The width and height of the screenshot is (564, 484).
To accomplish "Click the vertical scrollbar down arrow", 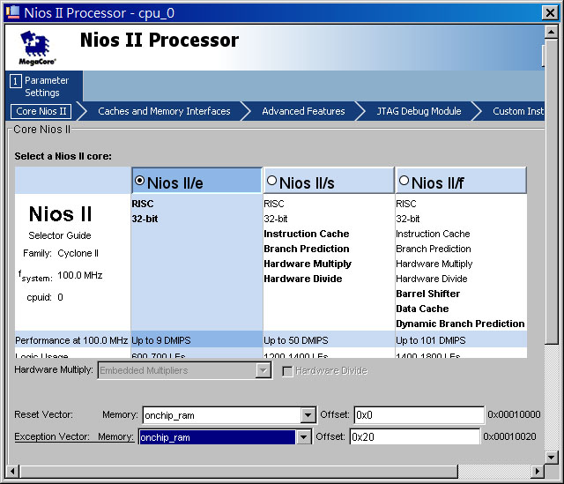I will (551, 458).
